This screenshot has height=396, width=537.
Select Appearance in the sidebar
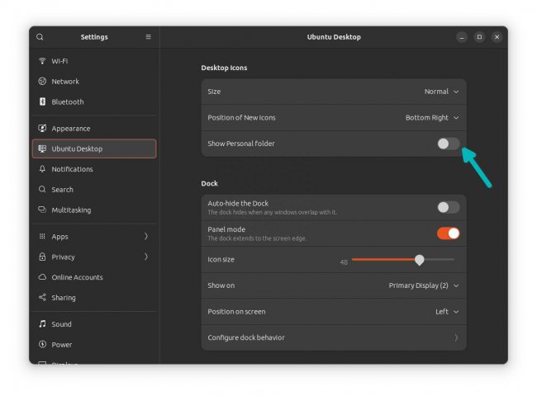pos(94,128)
